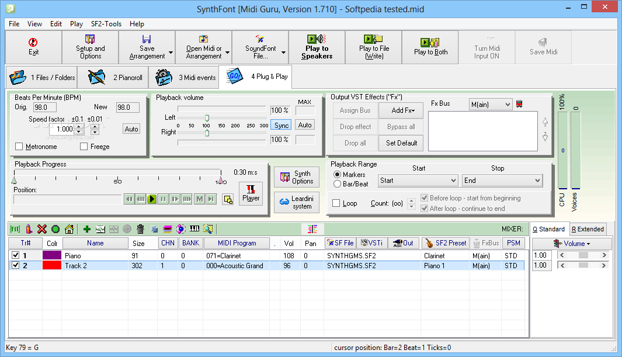Click the pause transport button
The height and width of the screenshot is (357, 622).
pos(163,199)
